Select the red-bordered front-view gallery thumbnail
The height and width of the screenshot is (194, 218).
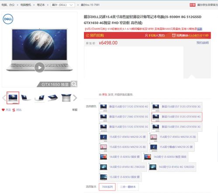tap(13, 98)
